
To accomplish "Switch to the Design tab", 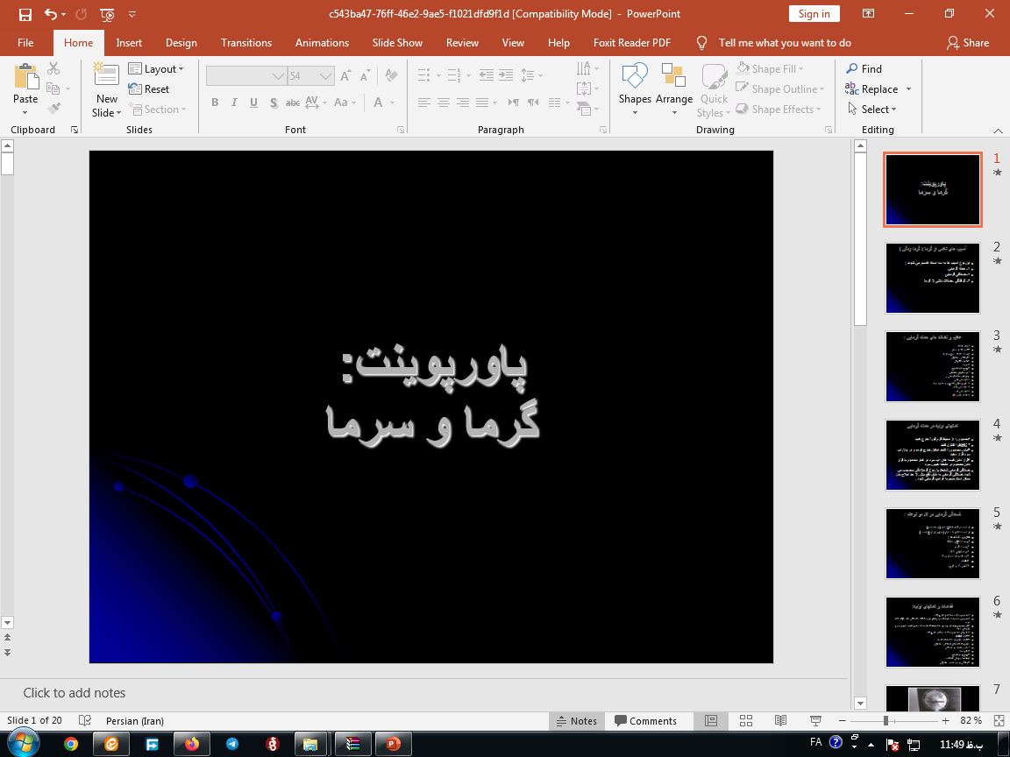I will pos(181,42).
